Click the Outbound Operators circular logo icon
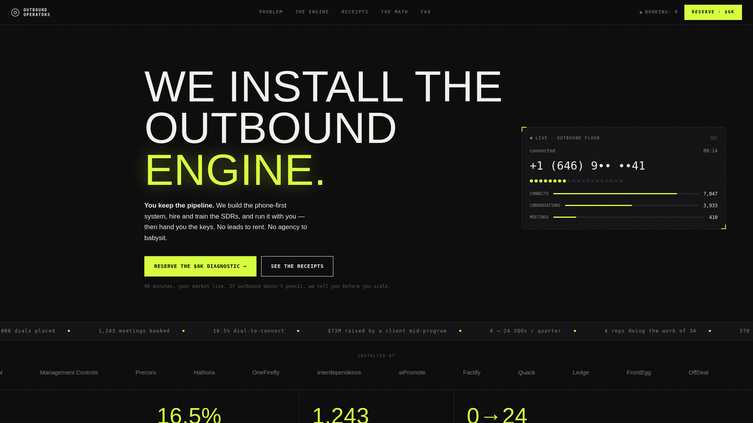The width and height of the screenshot is (753, 423). point(15,13)
